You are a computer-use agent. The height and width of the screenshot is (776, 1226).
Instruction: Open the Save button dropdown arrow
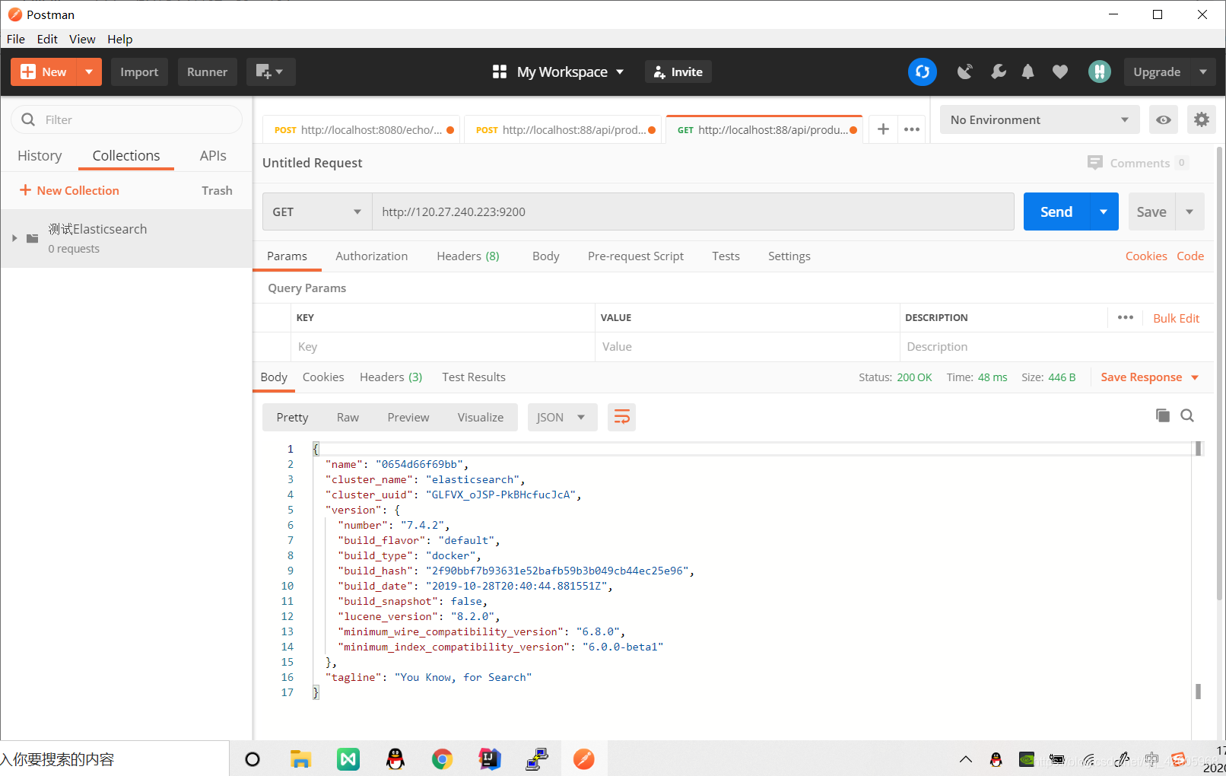(1189, 211)
